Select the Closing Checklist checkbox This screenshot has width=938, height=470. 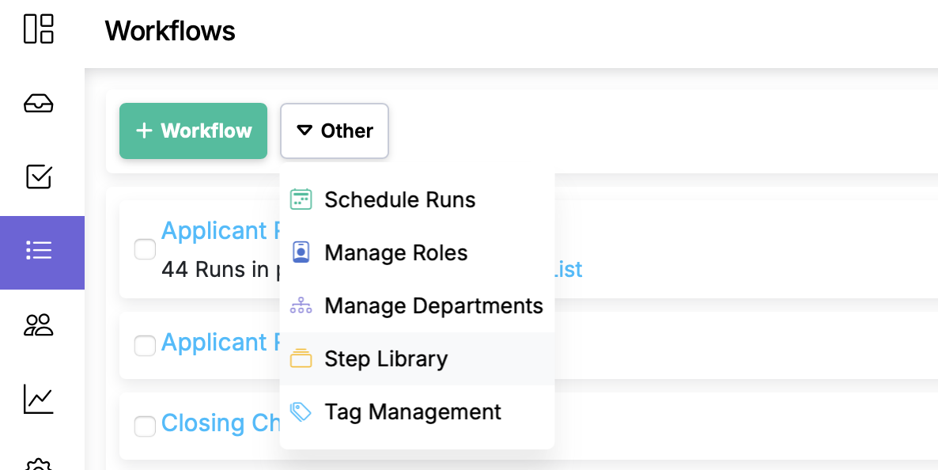(x=145, y=426)
